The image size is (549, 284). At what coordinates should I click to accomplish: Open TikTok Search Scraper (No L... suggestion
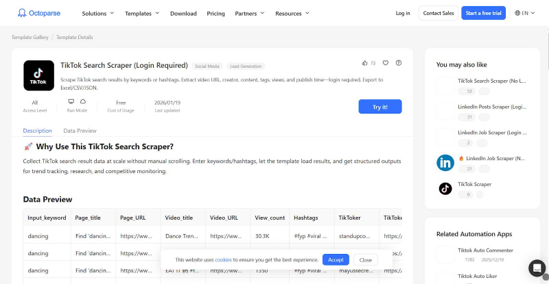[x=491, y=81]
